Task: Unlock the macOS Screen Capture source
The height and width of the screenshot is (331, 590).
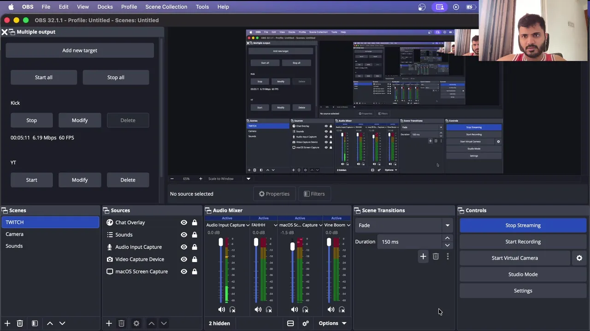Action: pyautogui.click(x=195, y=272)
